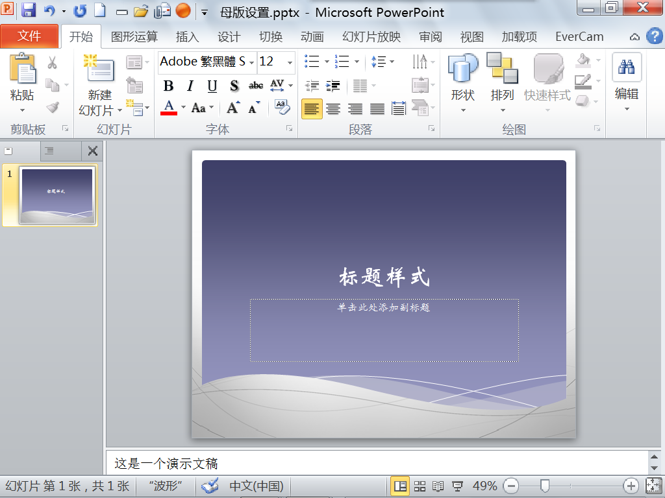Open the 文件 menu
Image resolution: width=665 pixels, height=498 pixels.
tap(29, 36)
